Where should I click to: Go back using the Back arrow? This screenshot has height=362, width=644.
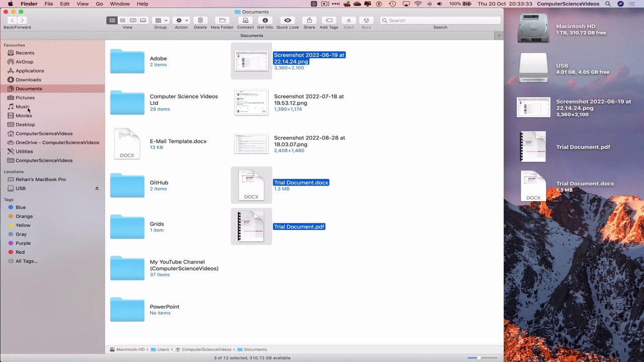coord(12,21)
